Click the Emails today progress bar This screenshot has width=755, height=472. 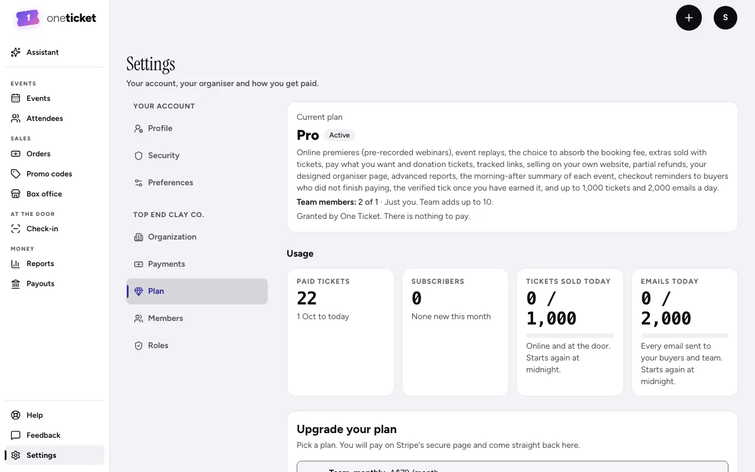coord(685,336)
